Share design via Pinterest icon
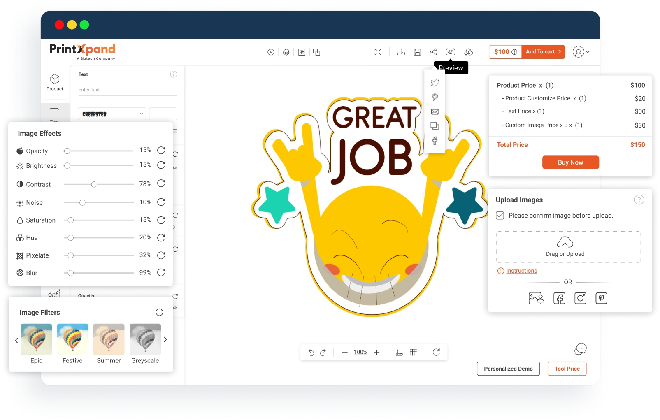660x420 pixels. click(x=435, y=97)
